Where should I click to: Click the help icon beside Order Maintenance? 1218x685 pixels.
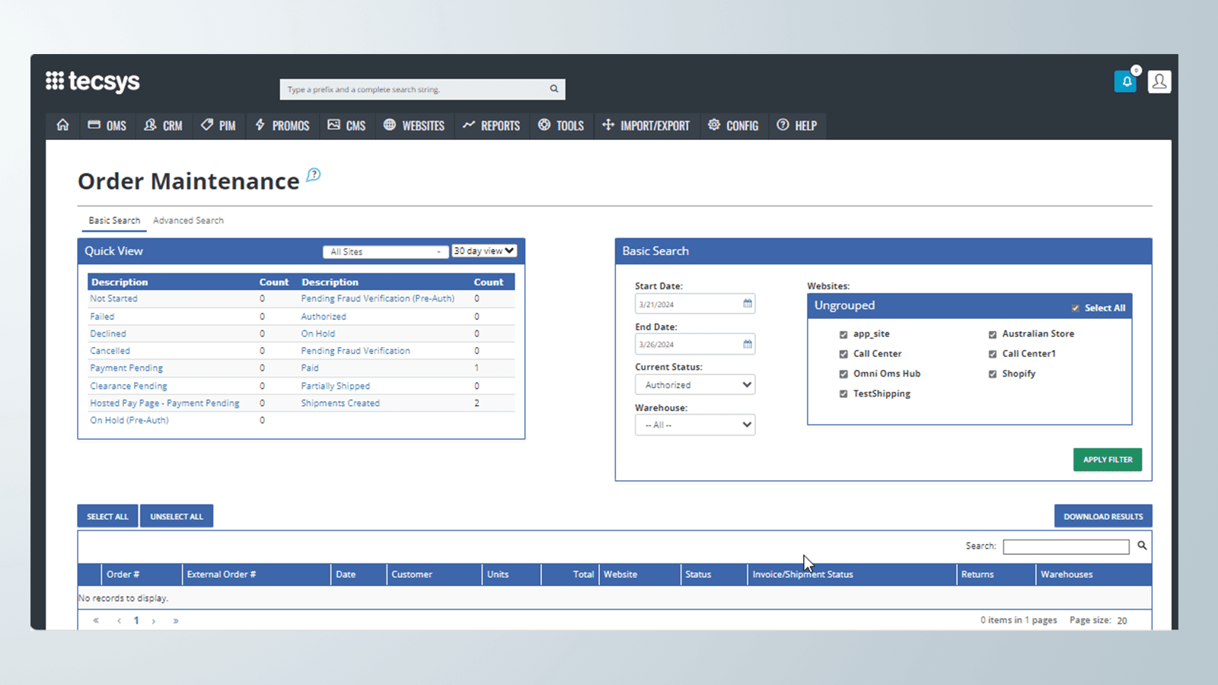click(314, 175)
